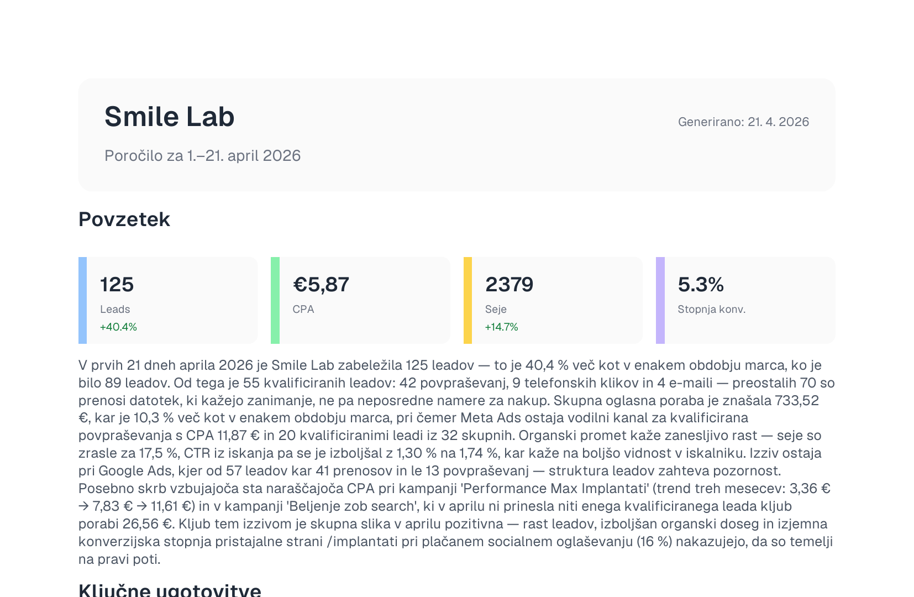Click the Povzetek section heading
Screen dimensions: 914x597
pyautogui.click(x=124, y=219)
